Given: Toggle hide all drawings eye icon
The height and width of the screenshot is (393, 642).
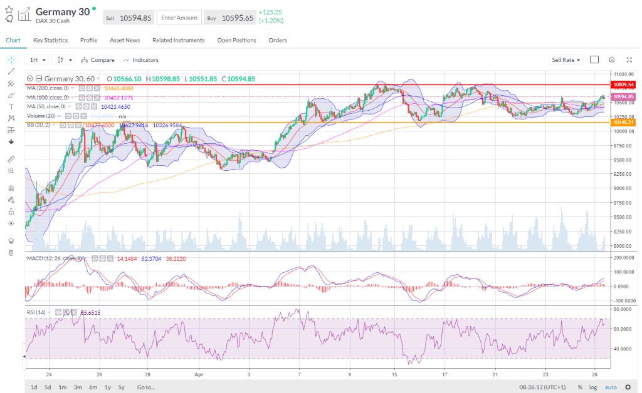Looking at the screenshot, I should tap(11, 223).
